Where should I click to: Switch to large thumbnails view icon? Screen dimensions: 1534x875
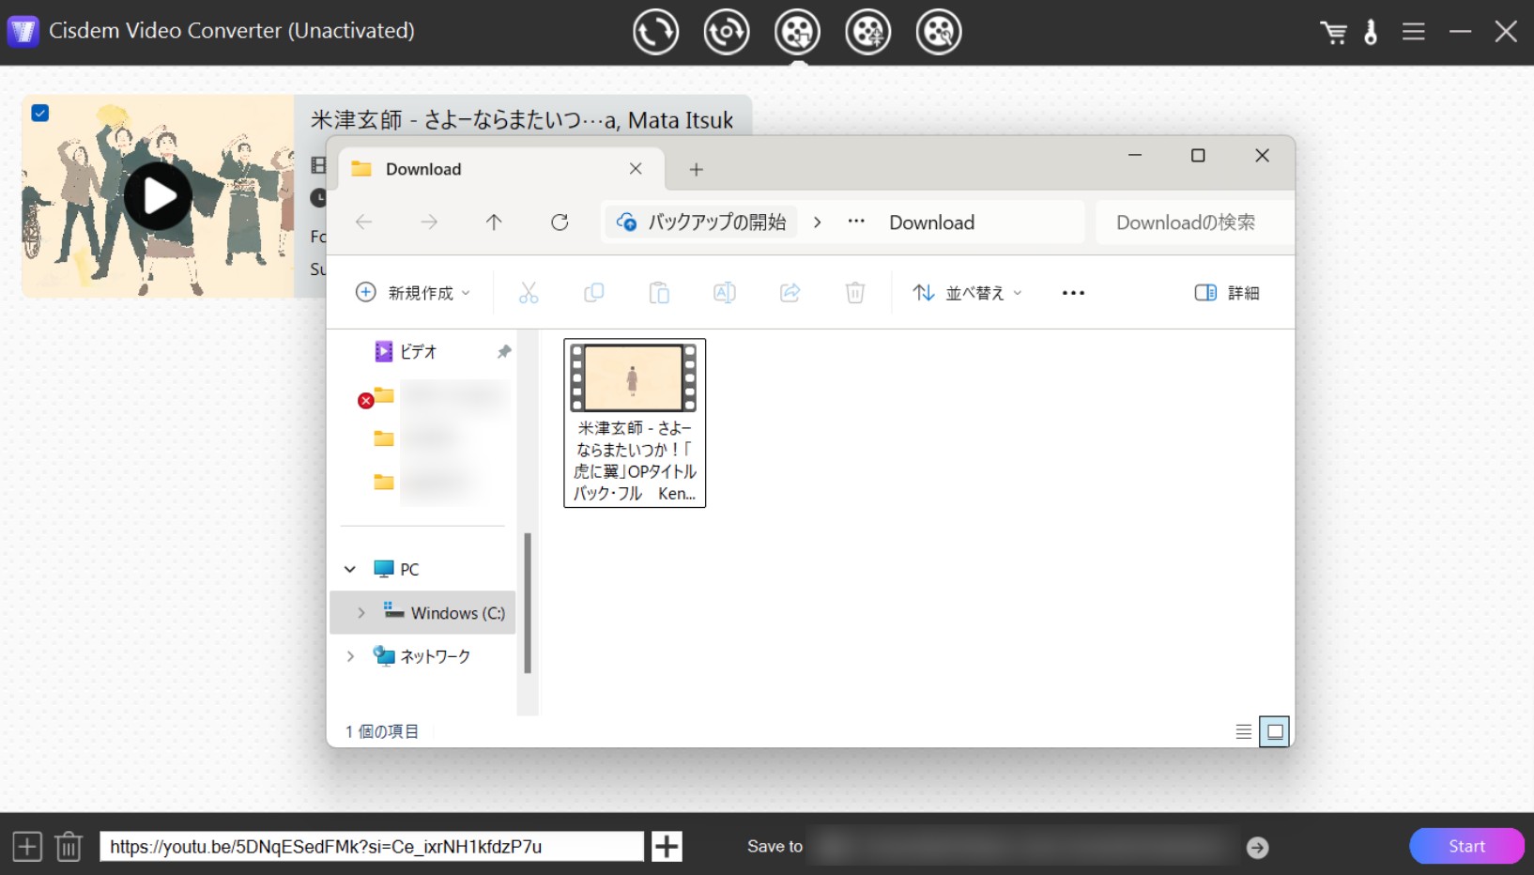pyautogui.click(x=1275, y=731)
